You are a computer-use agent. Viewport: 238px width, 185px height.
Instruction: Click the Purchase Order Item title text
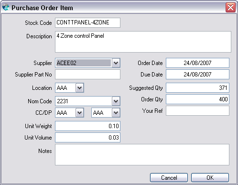point(42,8)
